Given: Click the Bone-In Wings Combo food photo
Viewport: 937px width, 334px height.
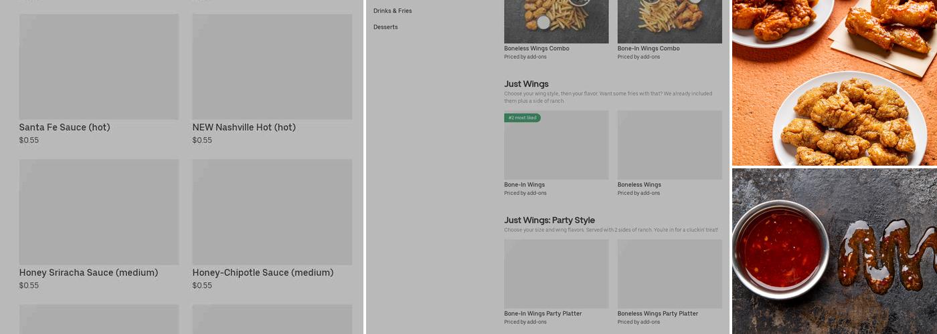Looking at the screenshot, I should [x=669, y=21].
